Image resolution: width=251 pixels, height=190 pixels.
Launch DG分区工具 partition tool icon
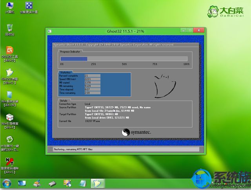tap(10, 54)
